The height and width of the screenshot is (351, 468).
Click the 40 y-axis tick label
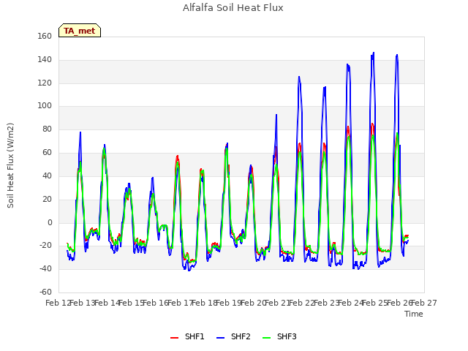coord(47,175)
